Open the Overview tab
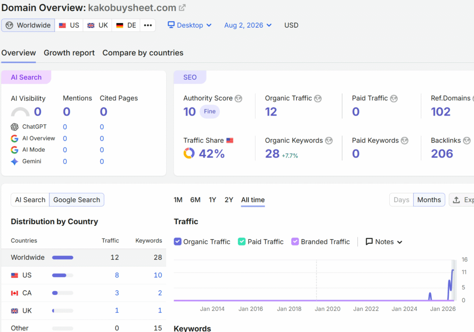Screen dimensions: 474x332 (x=19, y=53)
